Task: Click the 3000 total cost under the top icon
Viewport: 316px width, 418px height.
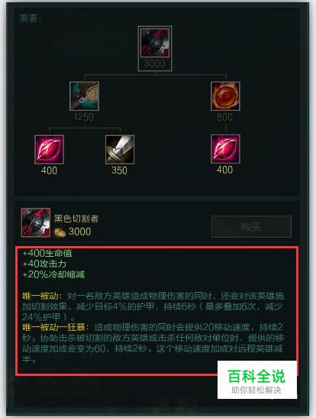Action: (155, 63)
